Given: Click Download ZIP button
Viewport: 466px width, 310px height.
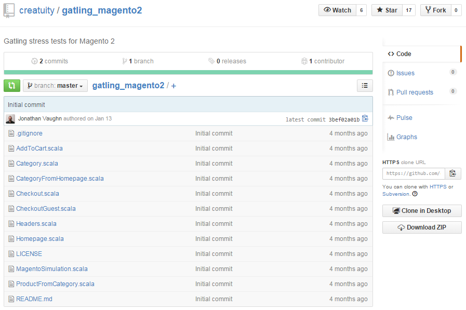Looking at the screenshot, I should tap(422, 227).
